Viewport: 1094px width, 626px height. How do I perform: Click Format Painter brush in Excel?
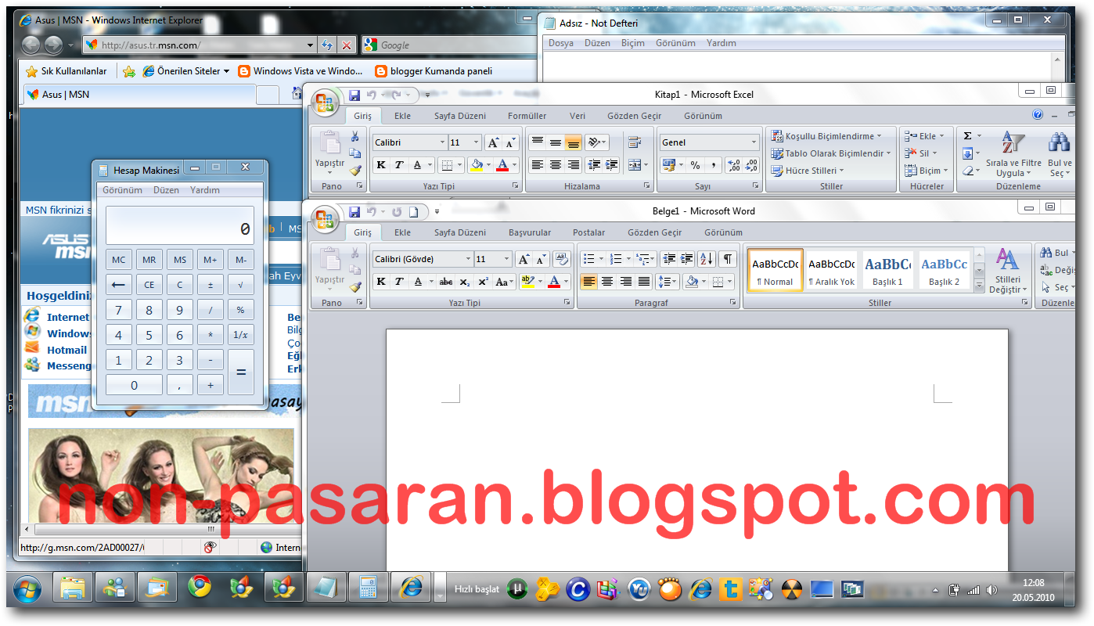click(355, 170)
